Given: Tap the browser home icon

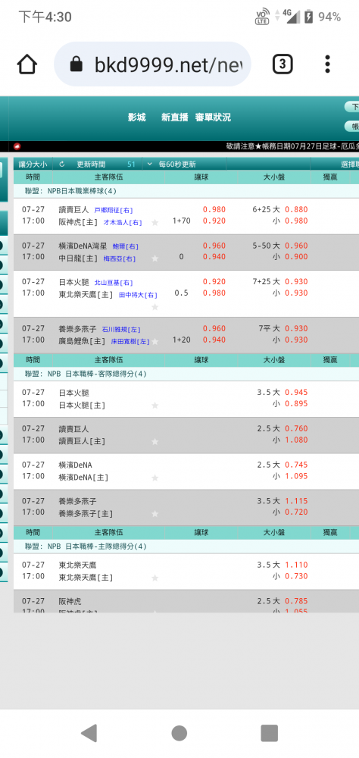Looking at the screenshot, I should [27, 64].
